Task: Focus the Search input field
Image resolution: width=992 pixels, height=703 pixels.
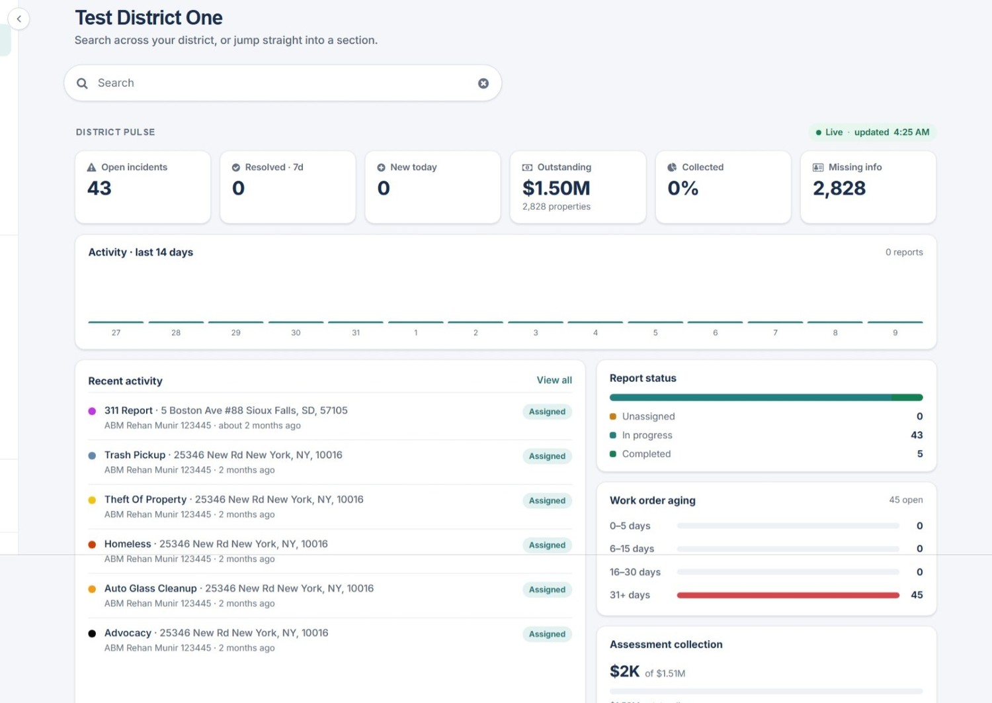Action: pyautogui.click(x=282, y=83)
